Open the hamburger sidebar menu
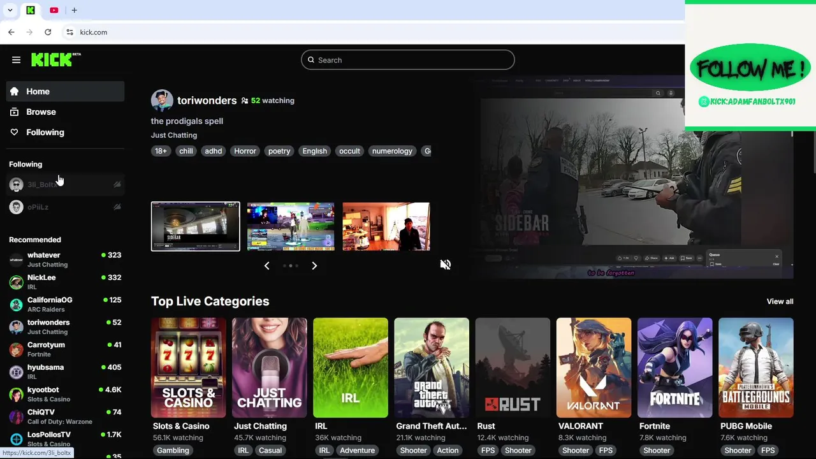The image size is (816, 459). tap(16, 60)
